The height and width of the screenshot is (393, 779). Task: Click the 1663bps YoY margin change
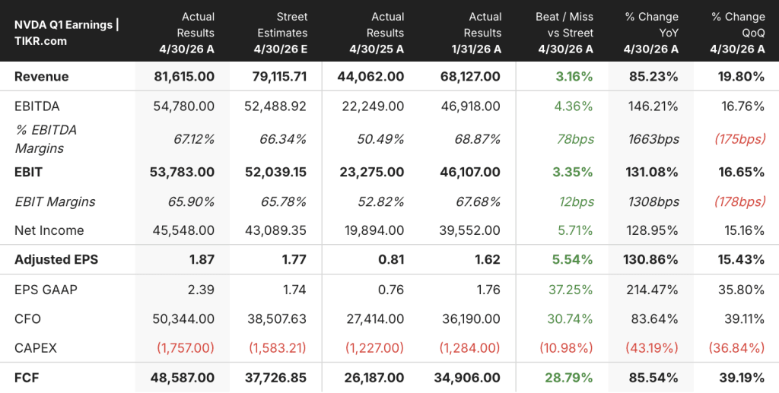pos(652,139)
